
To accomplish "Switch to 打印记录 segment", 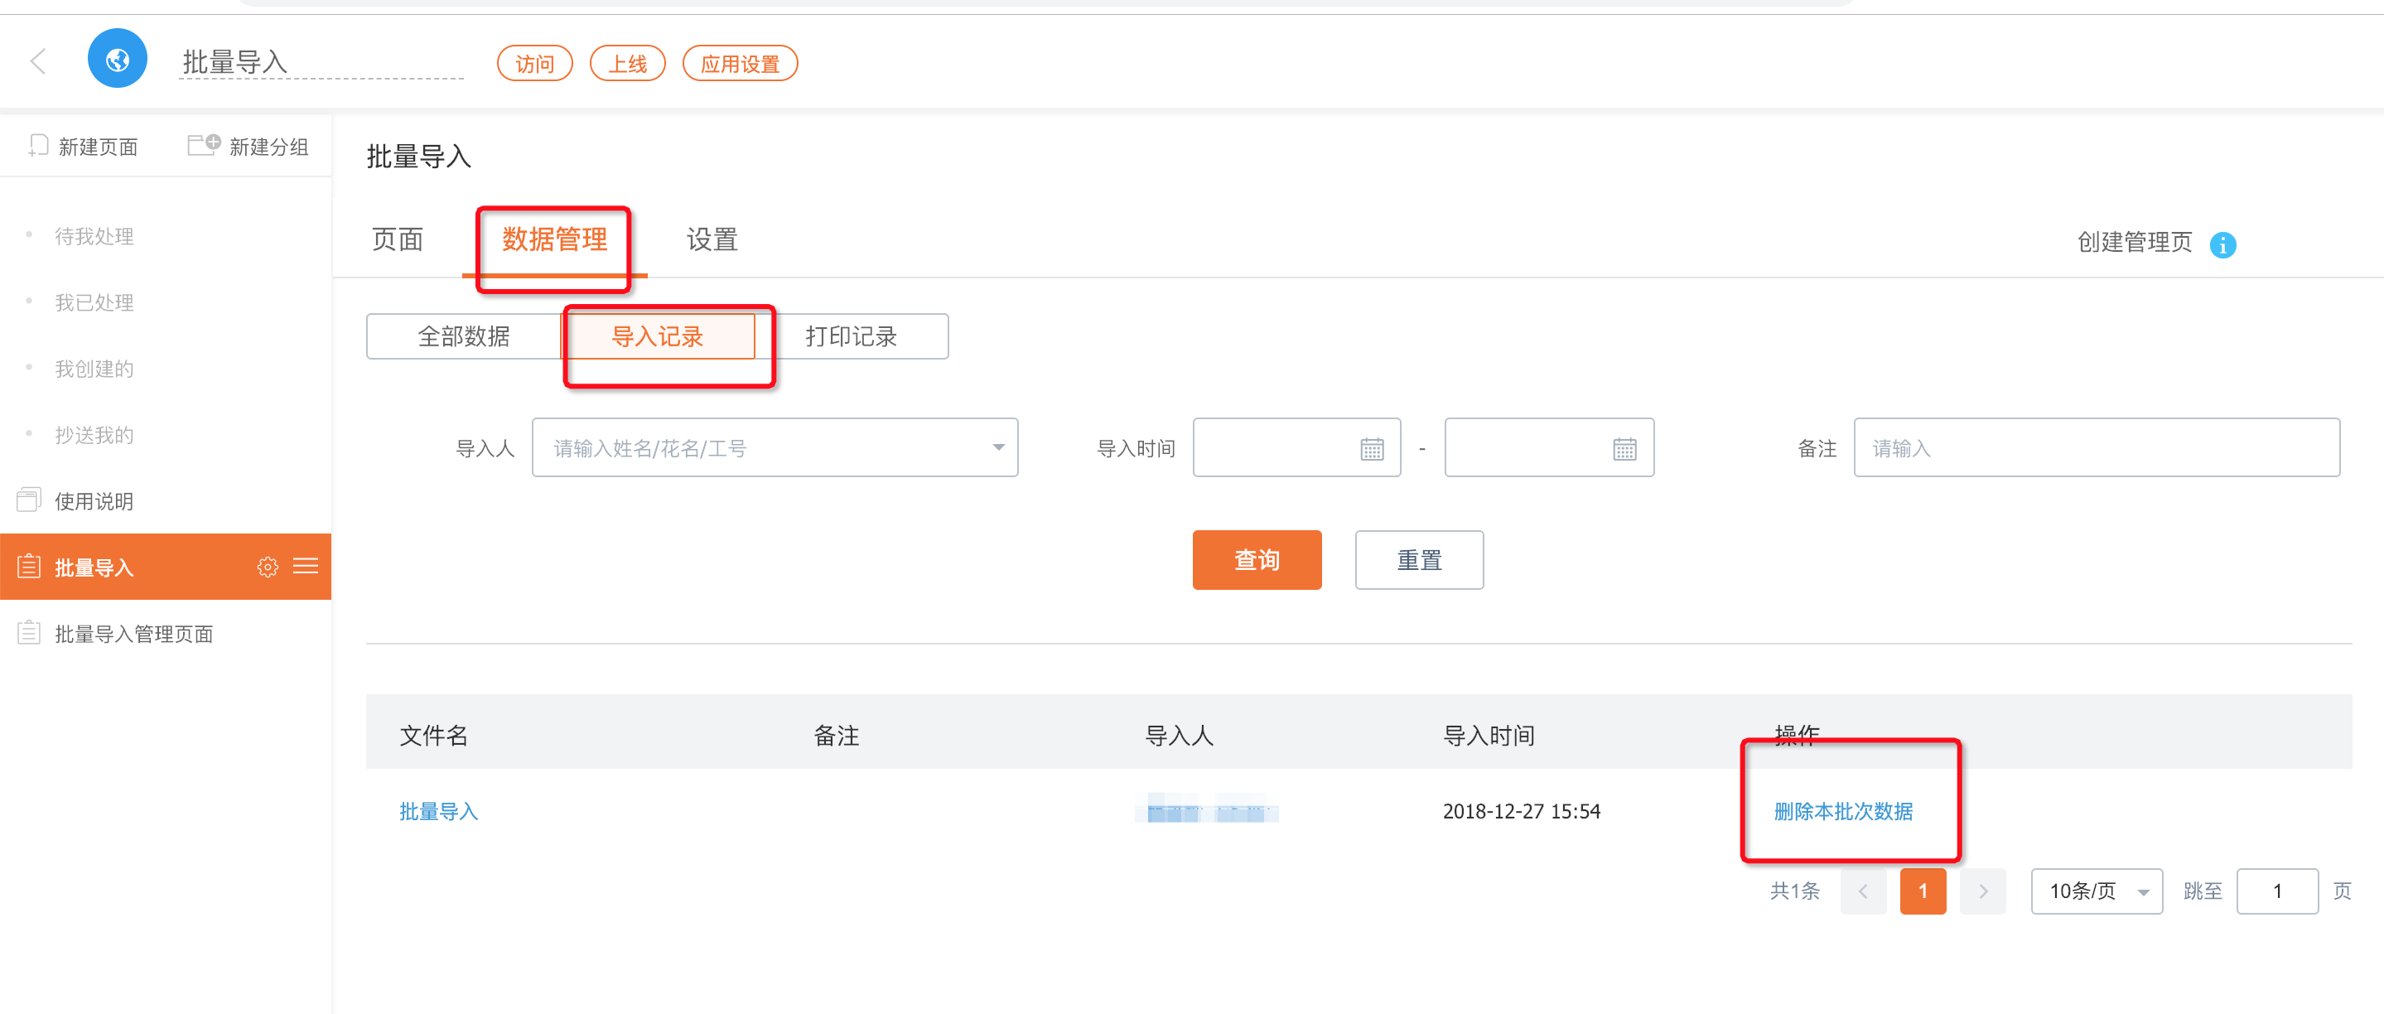I will pyautogui.click(x=851, y=337).
